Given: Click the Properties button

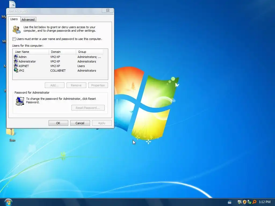Looking at the screenshot, I should (x=98, y=85).
